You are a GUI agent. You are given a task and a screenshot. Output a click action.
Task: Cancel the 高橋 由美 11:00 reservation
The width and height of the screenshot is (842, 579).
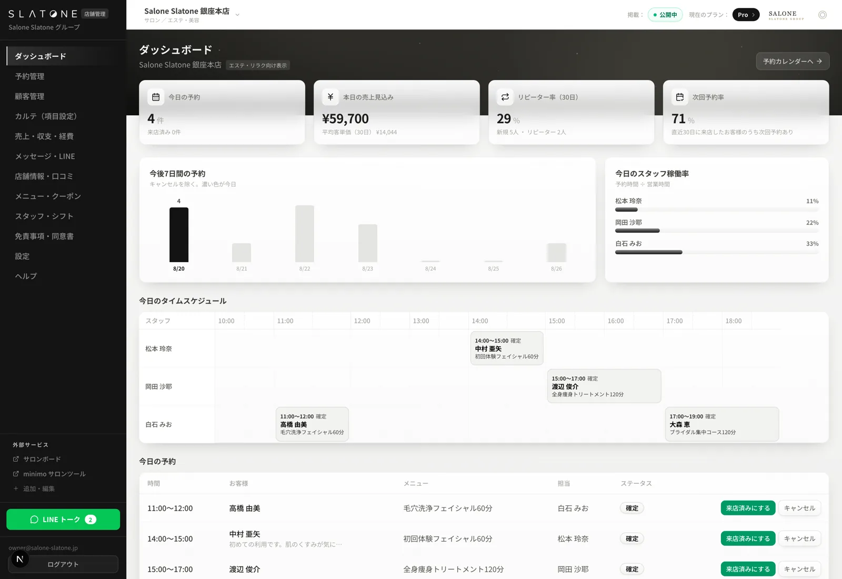pyautogui.click(x=799, y=508)
